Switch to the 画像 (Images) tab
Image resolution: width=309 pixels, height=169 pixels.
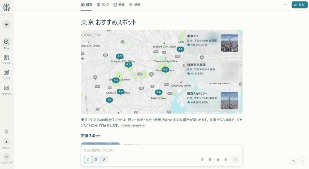coord(119,5)
